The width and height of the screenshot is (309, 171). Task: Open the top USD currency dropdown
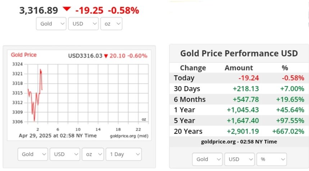click(x=83, y=24)
